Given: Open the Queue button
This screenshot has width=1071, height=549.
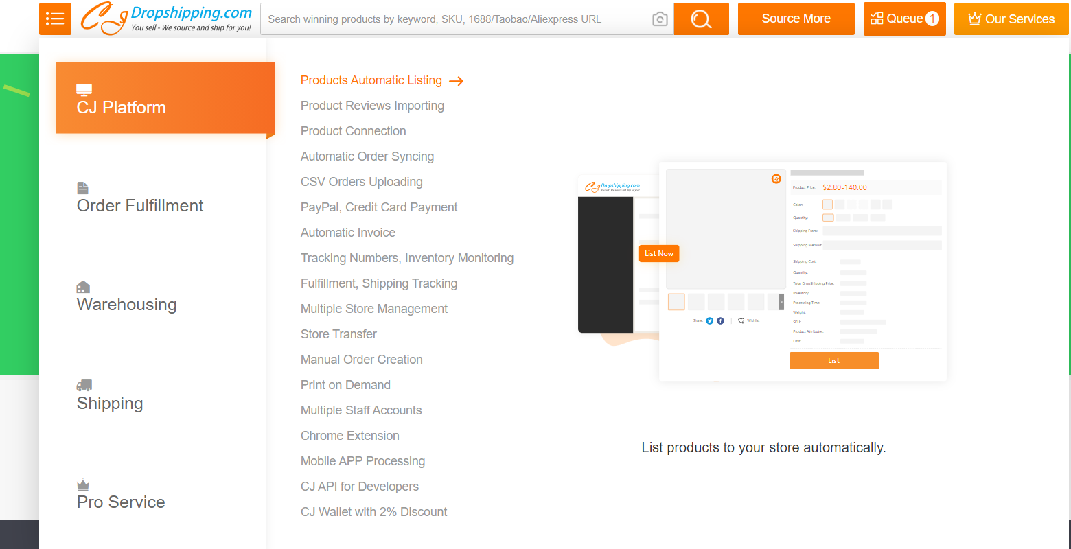Looking at the screenshot, I should [x=905, y=19].
